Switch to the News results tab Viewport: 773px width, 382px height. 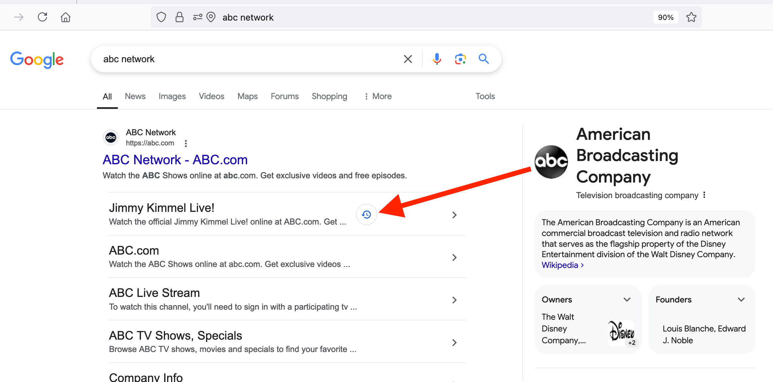click(135, 96)
